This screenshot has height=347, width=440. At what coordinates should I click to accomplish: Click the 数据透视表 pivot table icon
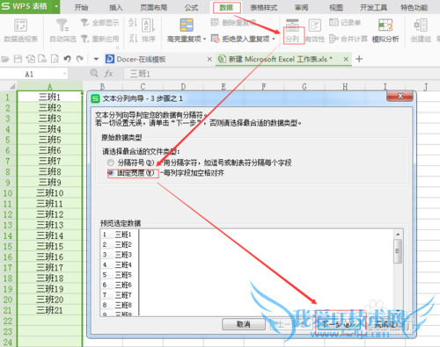(x=20, y=25)
